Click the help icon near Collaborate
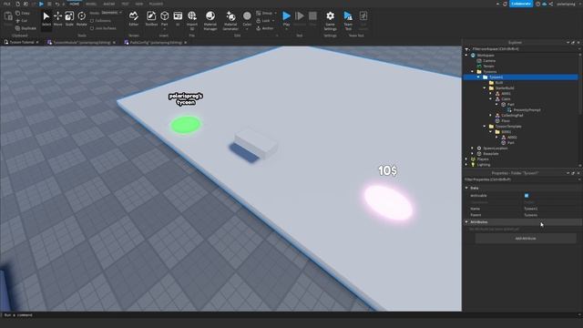Image resolution: width=583 pixels, height=328 pixels. 537,4
